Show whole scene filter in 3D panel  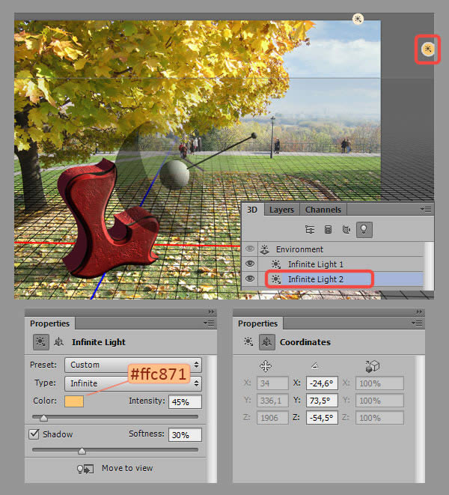pyautogui.click(x=309, y=230)
